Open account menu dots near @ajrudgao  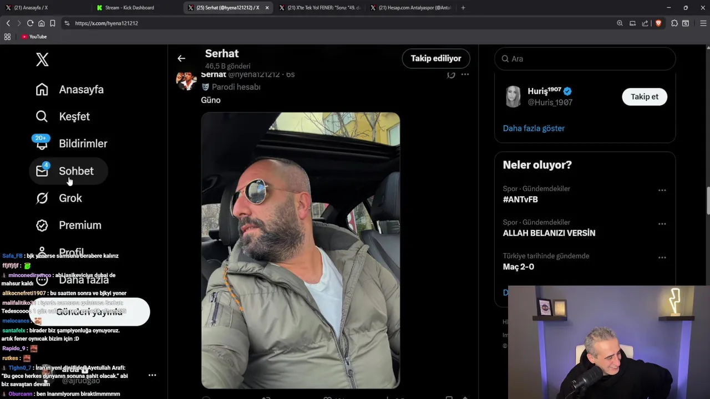coord(152,375)
